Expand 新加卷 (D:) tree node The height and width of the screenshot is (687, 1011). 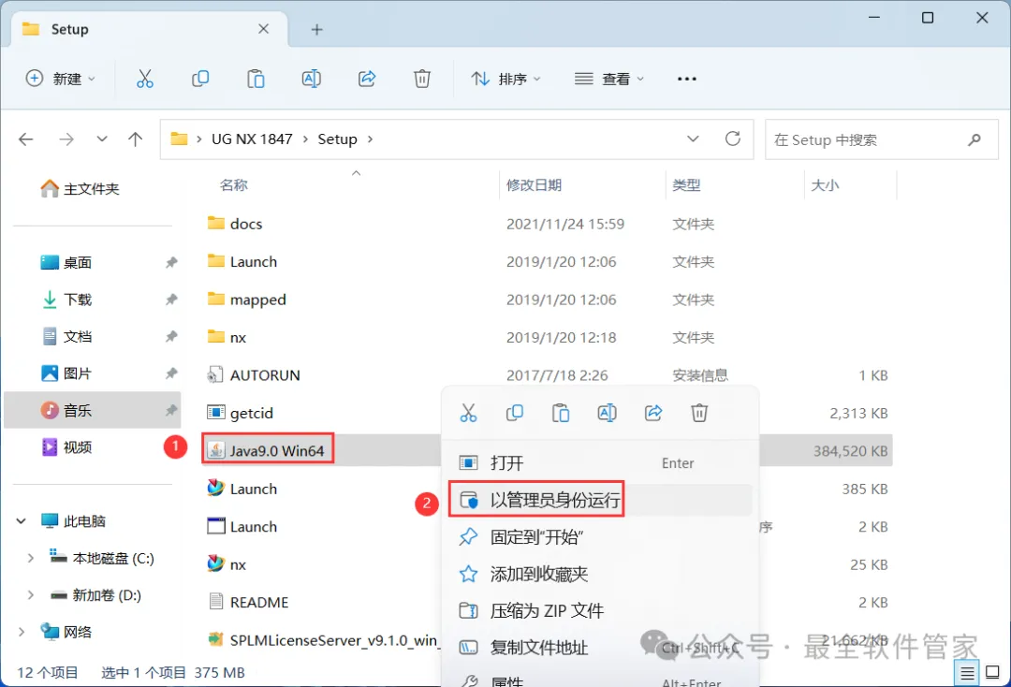tap(30, 595)
